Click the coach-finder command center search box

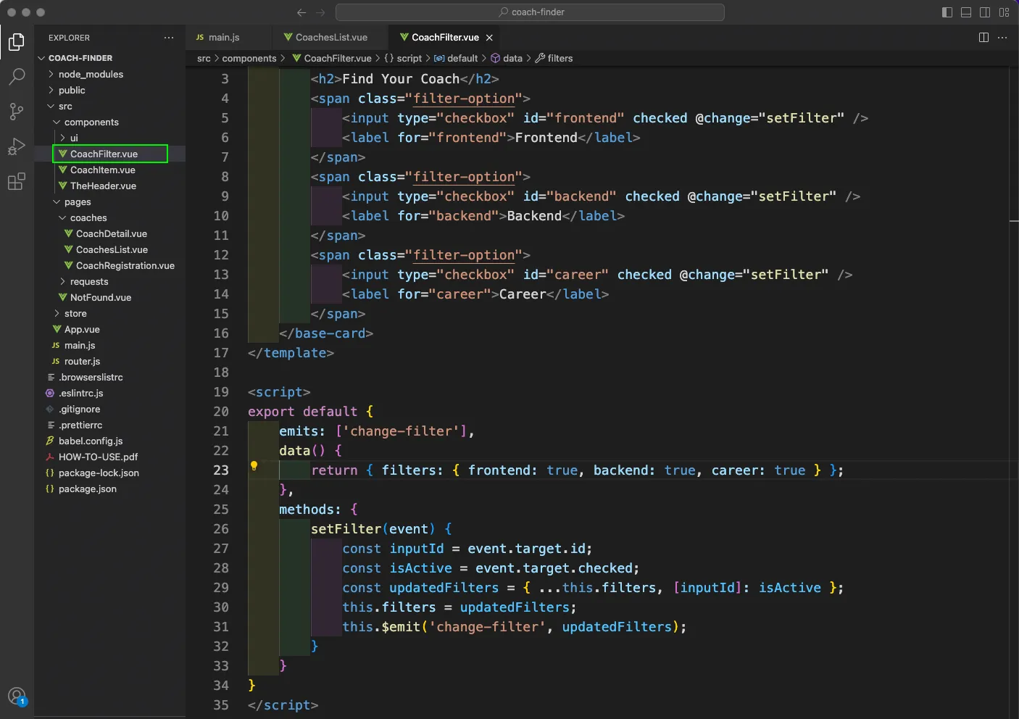pos(530,12)
